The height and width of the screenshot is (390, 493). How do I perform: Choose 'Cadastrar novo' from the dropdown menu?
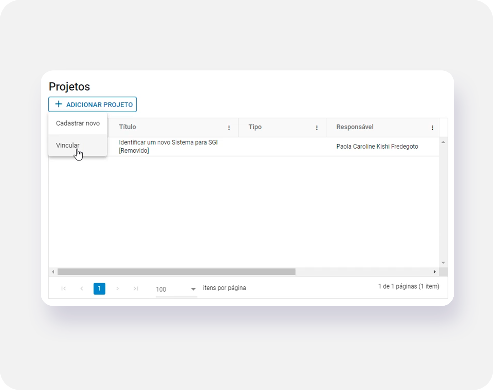(78, 123)
